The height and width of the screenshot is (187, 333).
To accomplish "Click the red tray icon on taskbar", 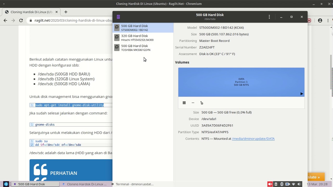I will click(270, 184).
